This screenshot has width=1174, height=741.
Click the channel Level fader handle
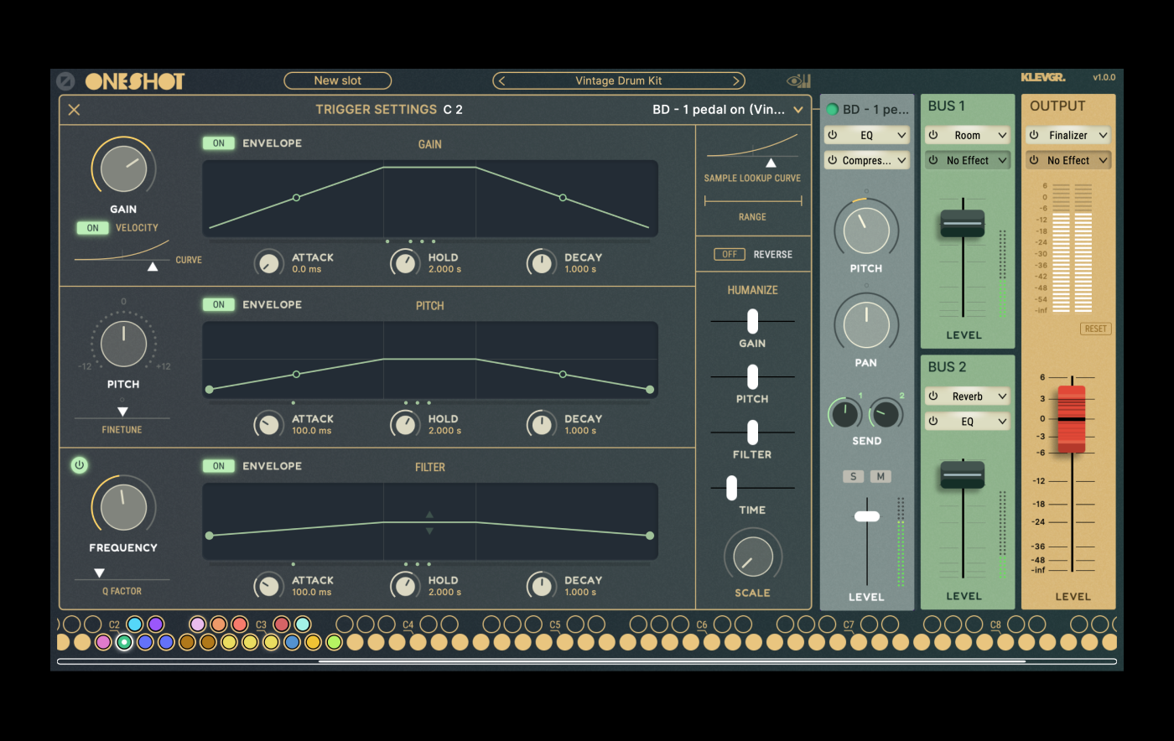tap(867, 516)
